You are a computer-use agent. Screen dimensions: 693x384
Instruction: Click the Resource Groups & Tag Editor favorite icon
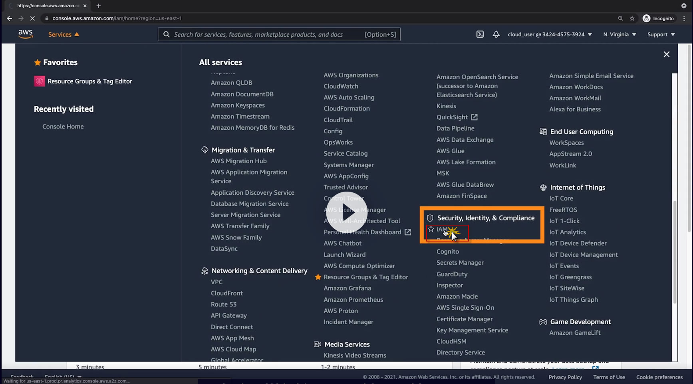[x=39, y=81]
